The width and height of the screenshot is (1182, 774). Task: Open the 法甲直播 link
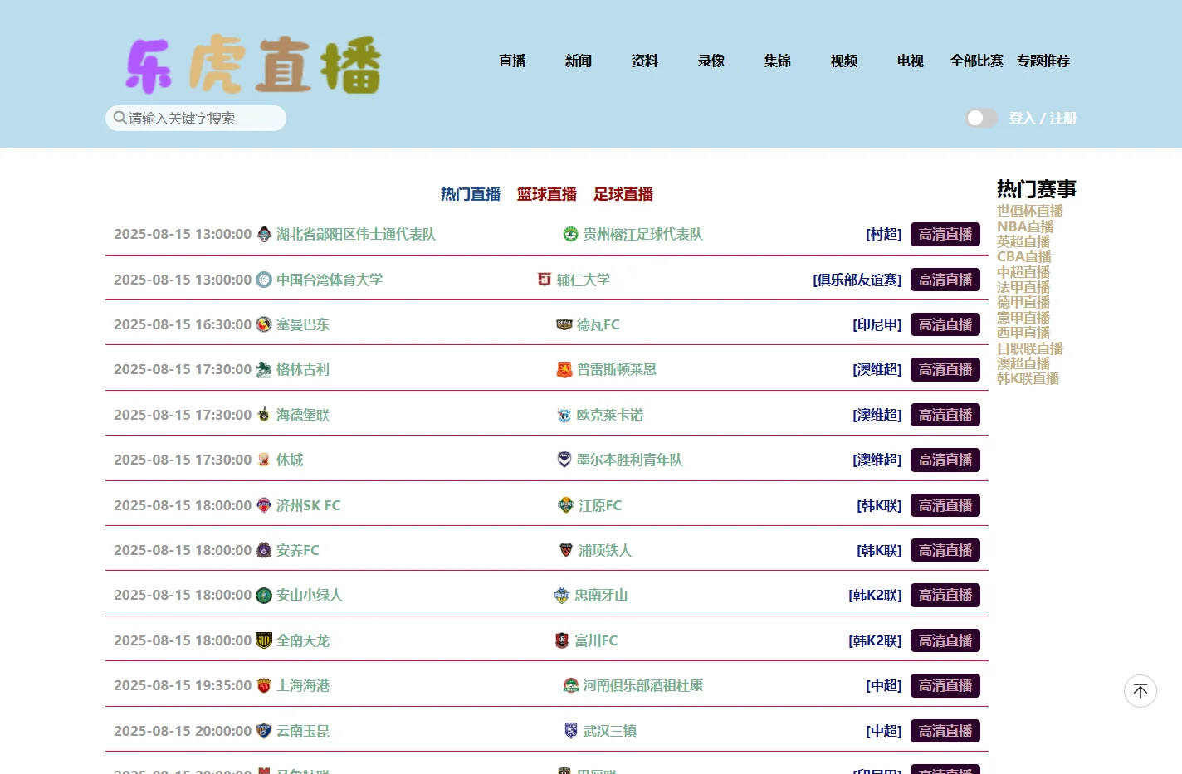pos(1023,287)
